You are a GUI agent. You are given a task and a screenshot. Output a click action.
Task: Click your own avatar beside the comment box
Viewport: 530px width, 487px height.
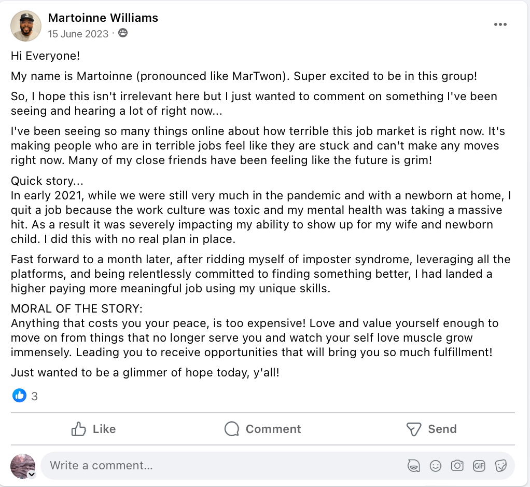click(x=22, y=464)
